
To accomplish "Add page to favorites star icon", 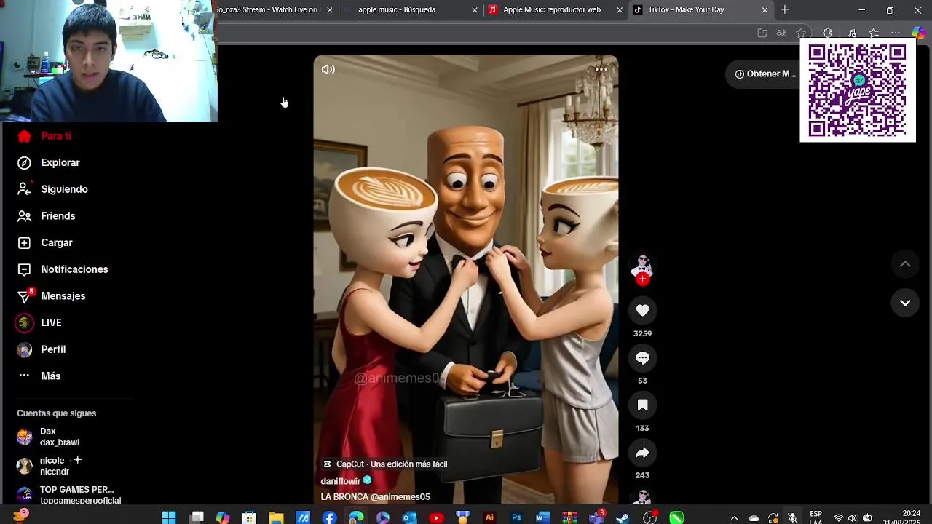I will coord(801,33).
